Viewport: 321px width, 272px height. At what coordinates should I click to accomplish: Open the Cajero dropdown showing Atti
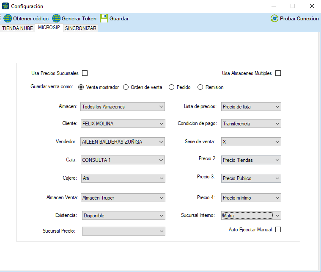tap(123, 178)
